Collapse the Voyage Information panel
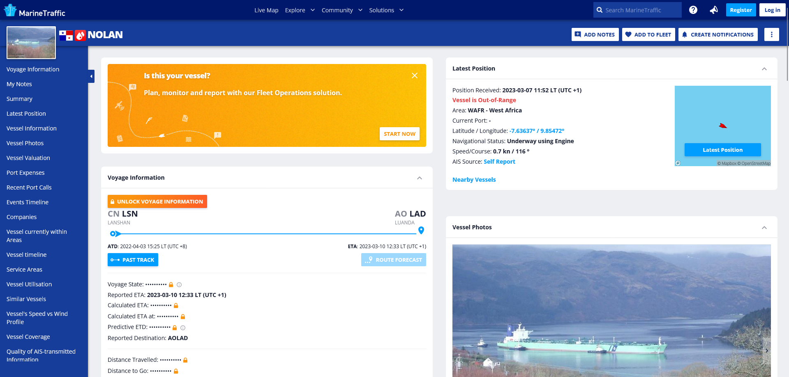 (x=420, y=178)
